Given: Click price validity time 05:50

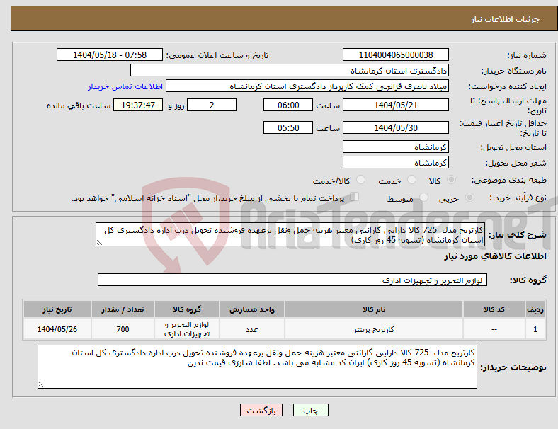Looking at the screenshot, I should point(288,127).
